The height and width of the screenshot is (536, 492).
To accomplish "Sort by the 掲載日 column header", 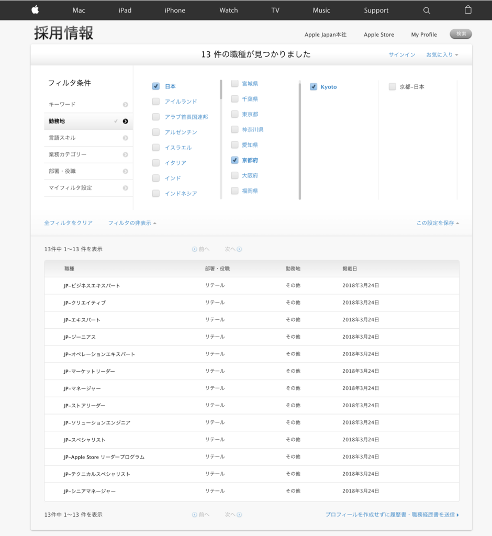I will [350, 269].
